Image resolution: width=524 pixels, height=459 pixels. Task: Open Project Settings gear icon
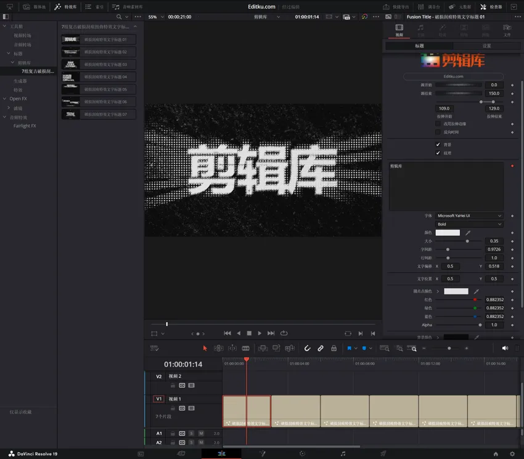[x=512, y=453]
